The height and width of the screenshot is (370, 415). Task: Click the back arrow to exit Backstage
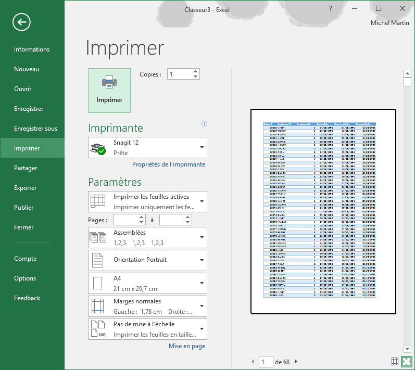click(x=21, y=22)
